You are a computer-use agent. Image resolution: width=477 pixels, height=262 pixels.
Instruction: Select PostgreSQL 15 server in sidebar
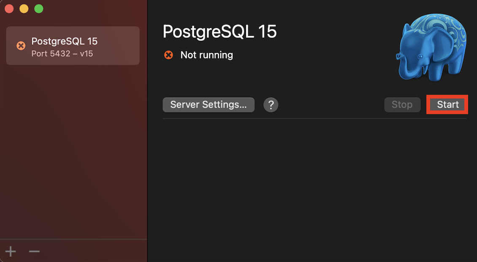73,45
